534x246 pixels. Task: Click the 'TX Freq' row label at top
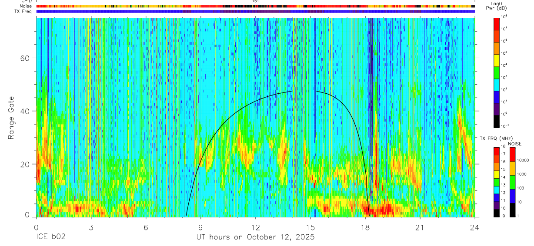point(23,11)
